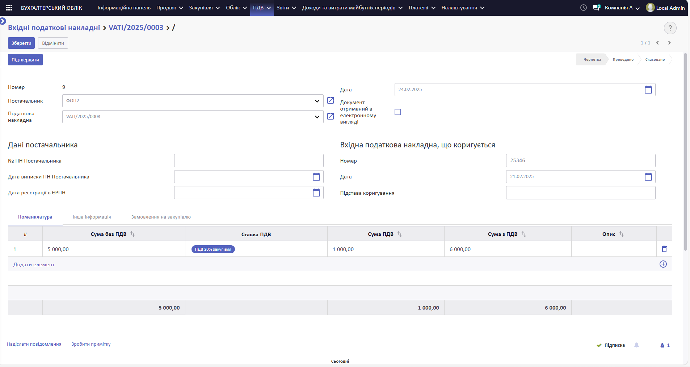690x367 pixels.
Task: Expand the Продаж menu
Action: 170,8
